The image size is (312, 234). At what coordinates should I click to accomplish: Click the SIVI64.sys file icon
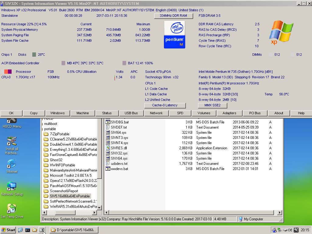(x=108, y=132)
